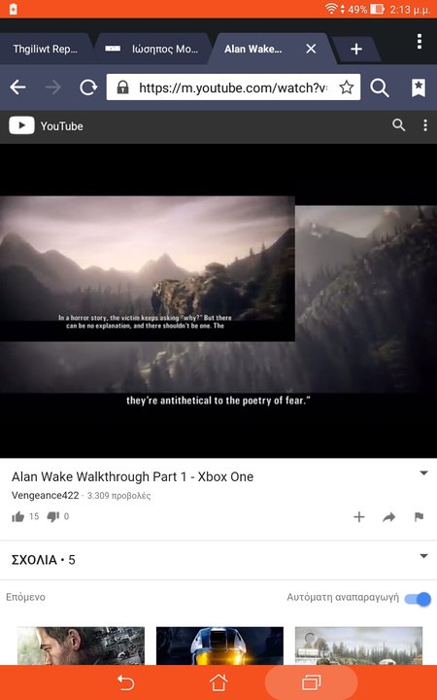Expand the ΣΧΟΛΙΑ comments section
Image resolution: width=437 pixels, height=700 pixels.
(x=218, y=560)
